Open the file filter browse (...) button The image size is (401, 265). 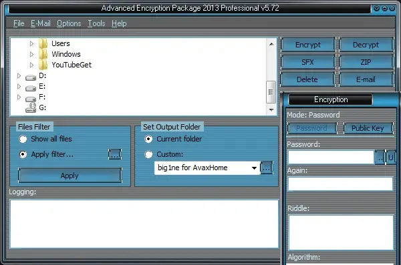coord(115,154)
